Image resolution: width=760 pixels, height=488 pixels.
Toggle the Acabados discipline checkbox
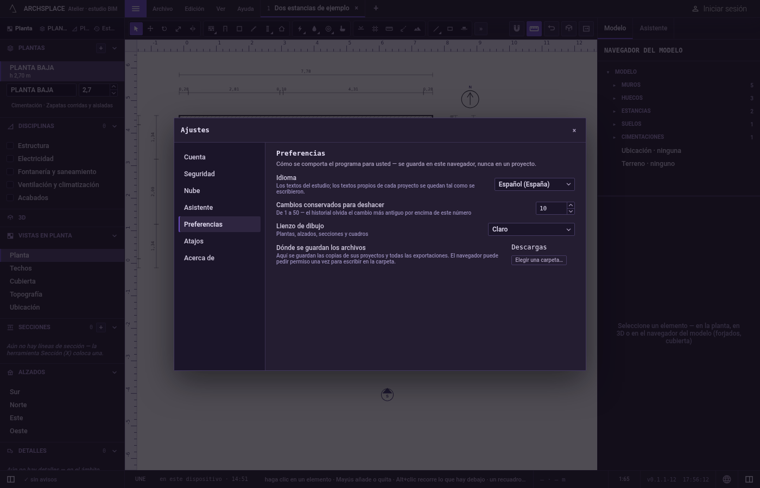pyautogui.click(x=10, y=198)
